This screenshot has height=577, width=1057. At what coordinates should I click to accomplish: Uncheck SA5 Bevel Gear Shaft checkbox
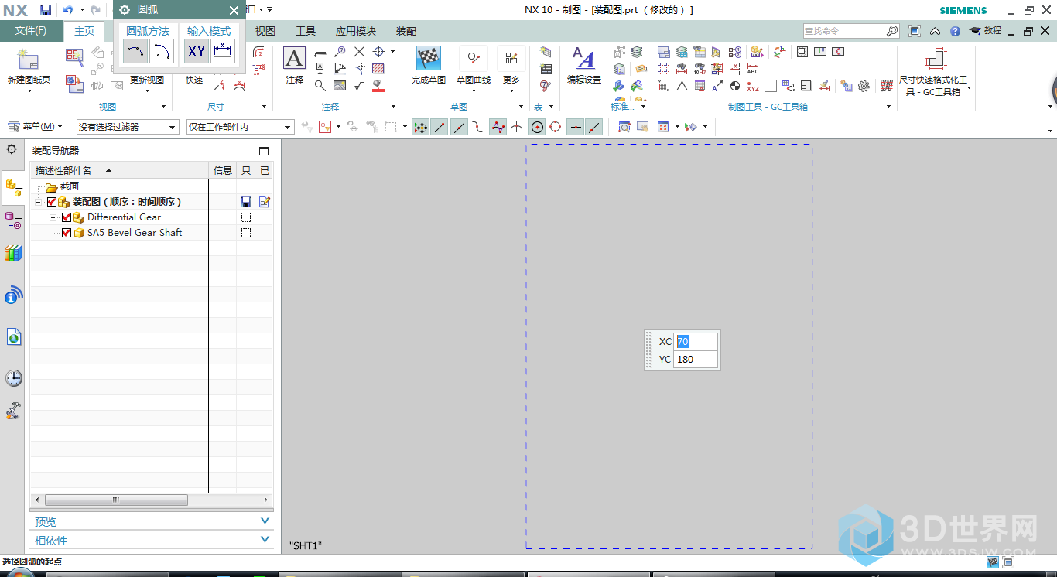tap(67, 233)
